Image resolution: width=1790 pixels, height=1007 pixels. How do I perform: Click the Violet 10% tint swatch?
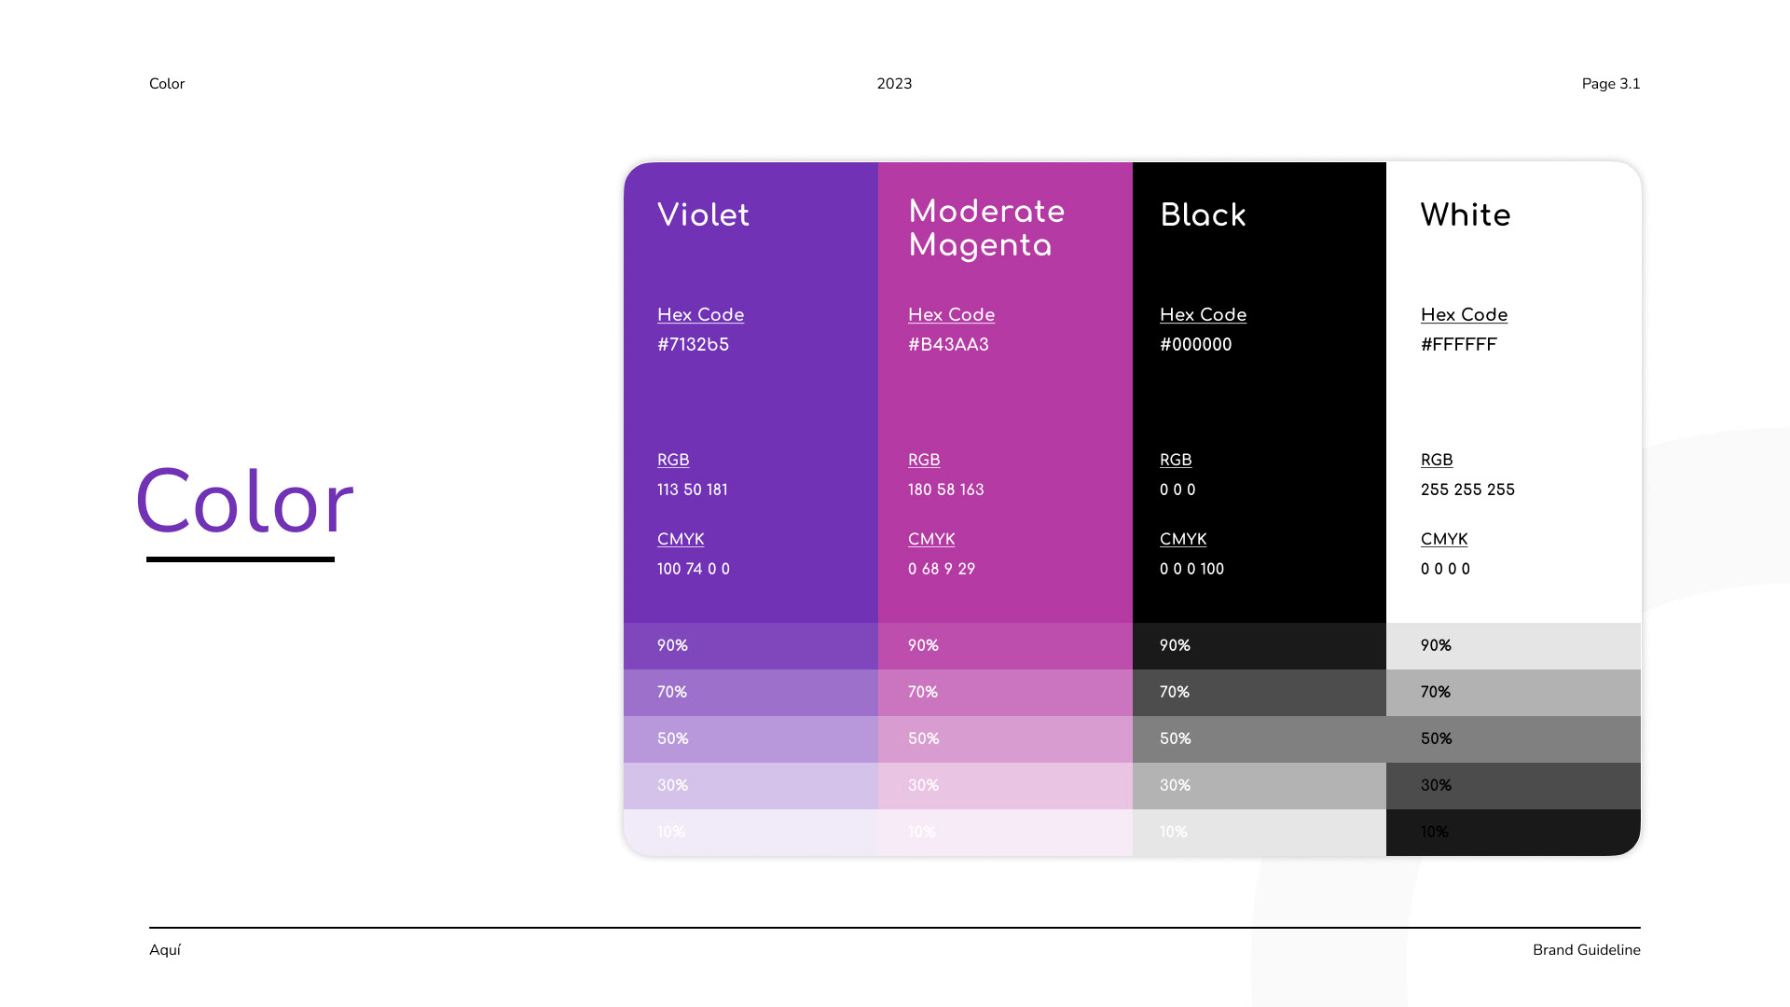click(750, 833)
